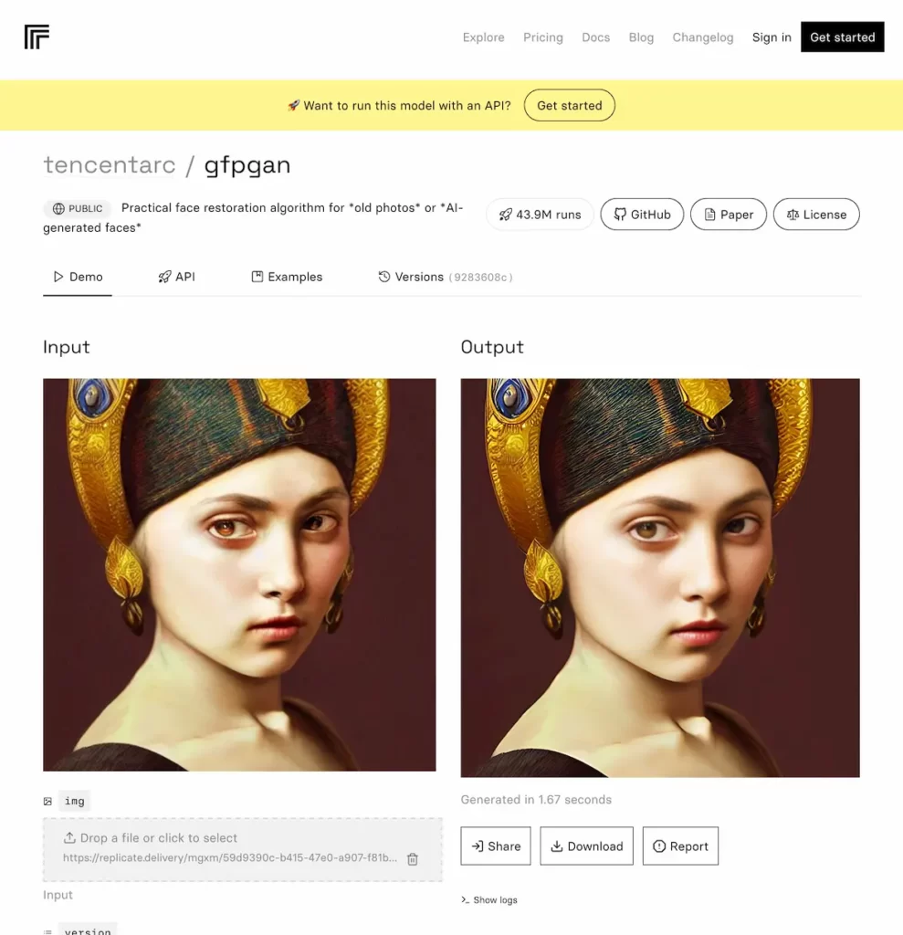Click the rocket icon beside the runs count
Viewport: 903px width, 935px height.
[x=505, y=214]
